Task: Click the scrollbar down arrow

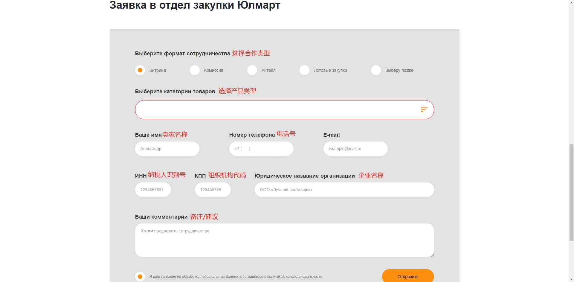Action: (571, 279)
